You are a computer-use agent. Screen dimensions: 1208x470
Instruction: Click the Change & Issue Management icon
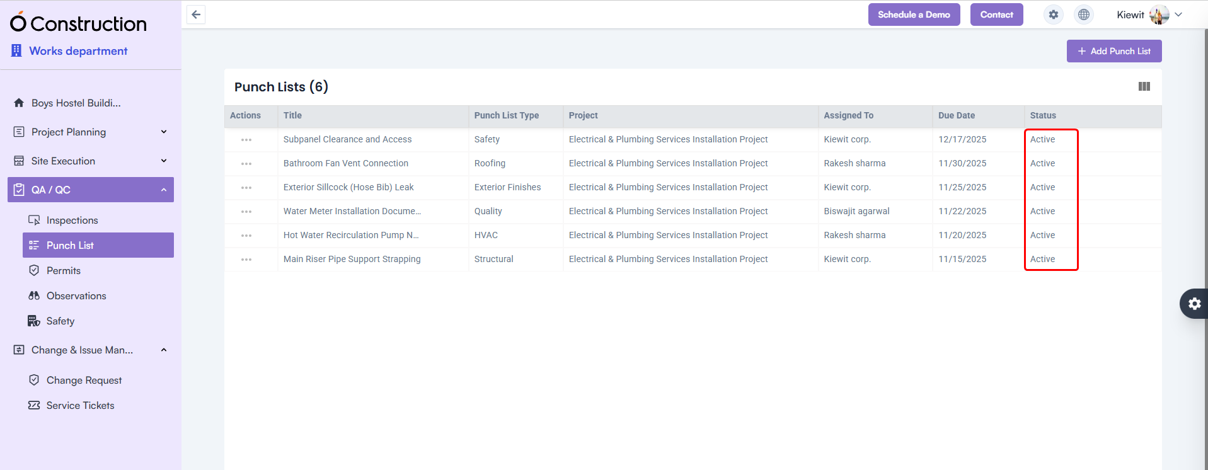coord(19,350)
